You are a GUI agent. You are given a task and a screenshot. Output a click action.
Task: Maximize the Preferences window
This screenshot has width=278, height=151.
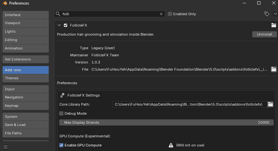(x=259, y=3)
